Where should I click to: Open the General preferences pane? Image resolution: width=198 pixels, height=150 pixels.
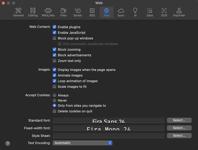pos(18,12)
